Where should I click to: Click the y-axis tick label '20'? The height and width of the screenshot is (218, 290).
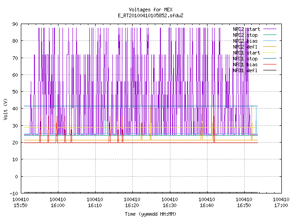15,143
